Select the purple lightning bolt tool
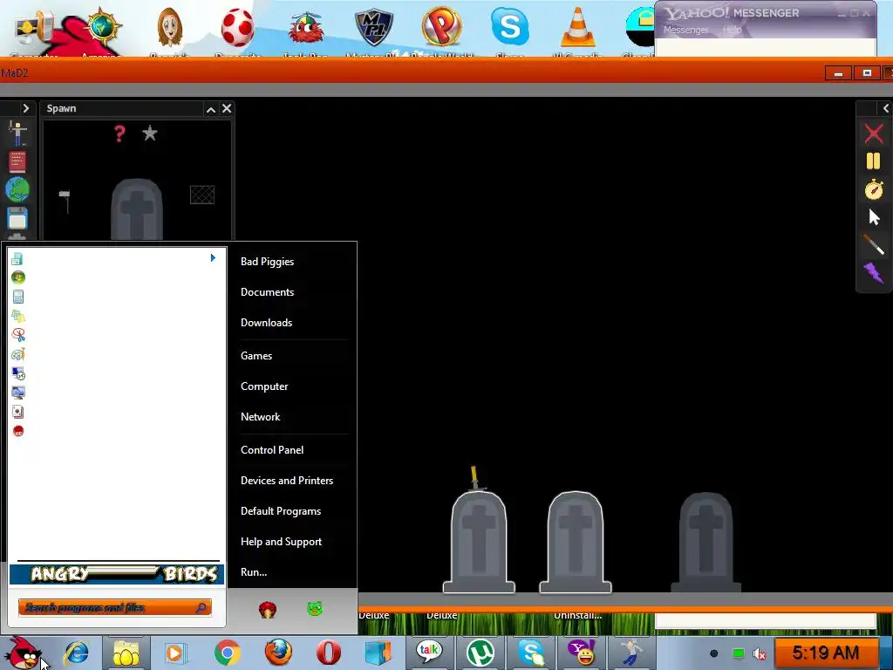This screenshot has height=670, width=893. [x=874, y=272]
